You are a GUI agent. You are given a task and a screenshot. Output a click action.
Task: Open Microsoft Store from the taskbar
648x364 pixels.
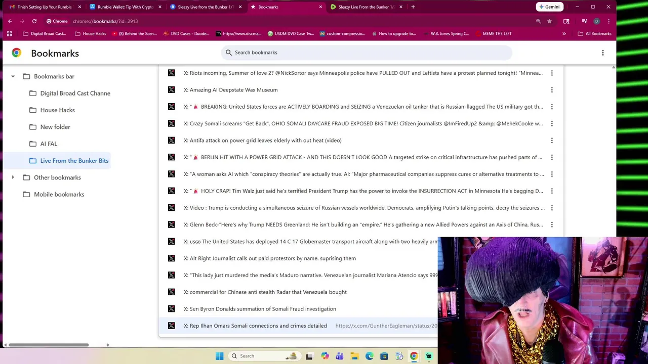coord(384,356)
